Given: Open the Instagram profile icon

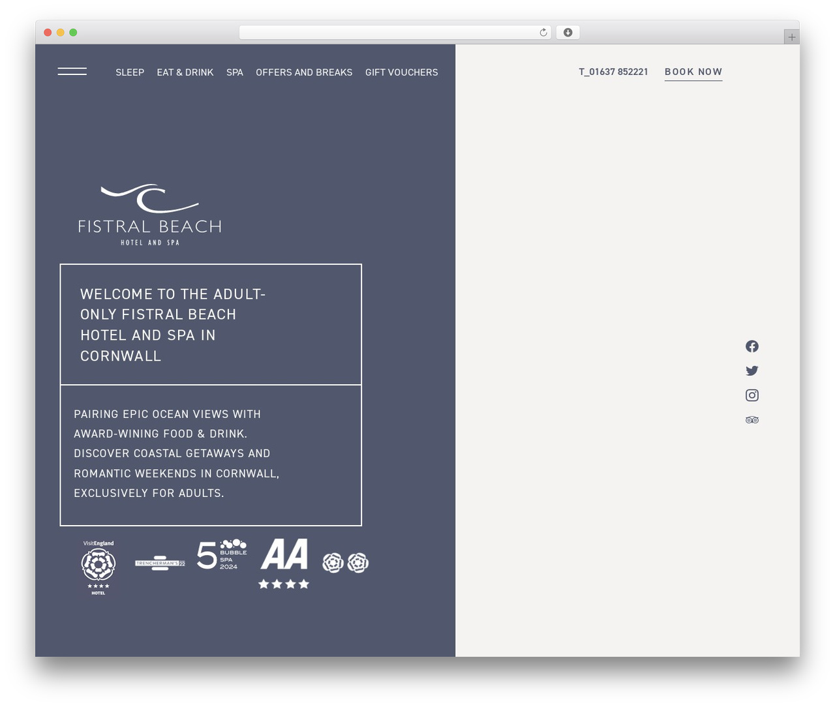Looking at the screenshot, I should [752, 395].
